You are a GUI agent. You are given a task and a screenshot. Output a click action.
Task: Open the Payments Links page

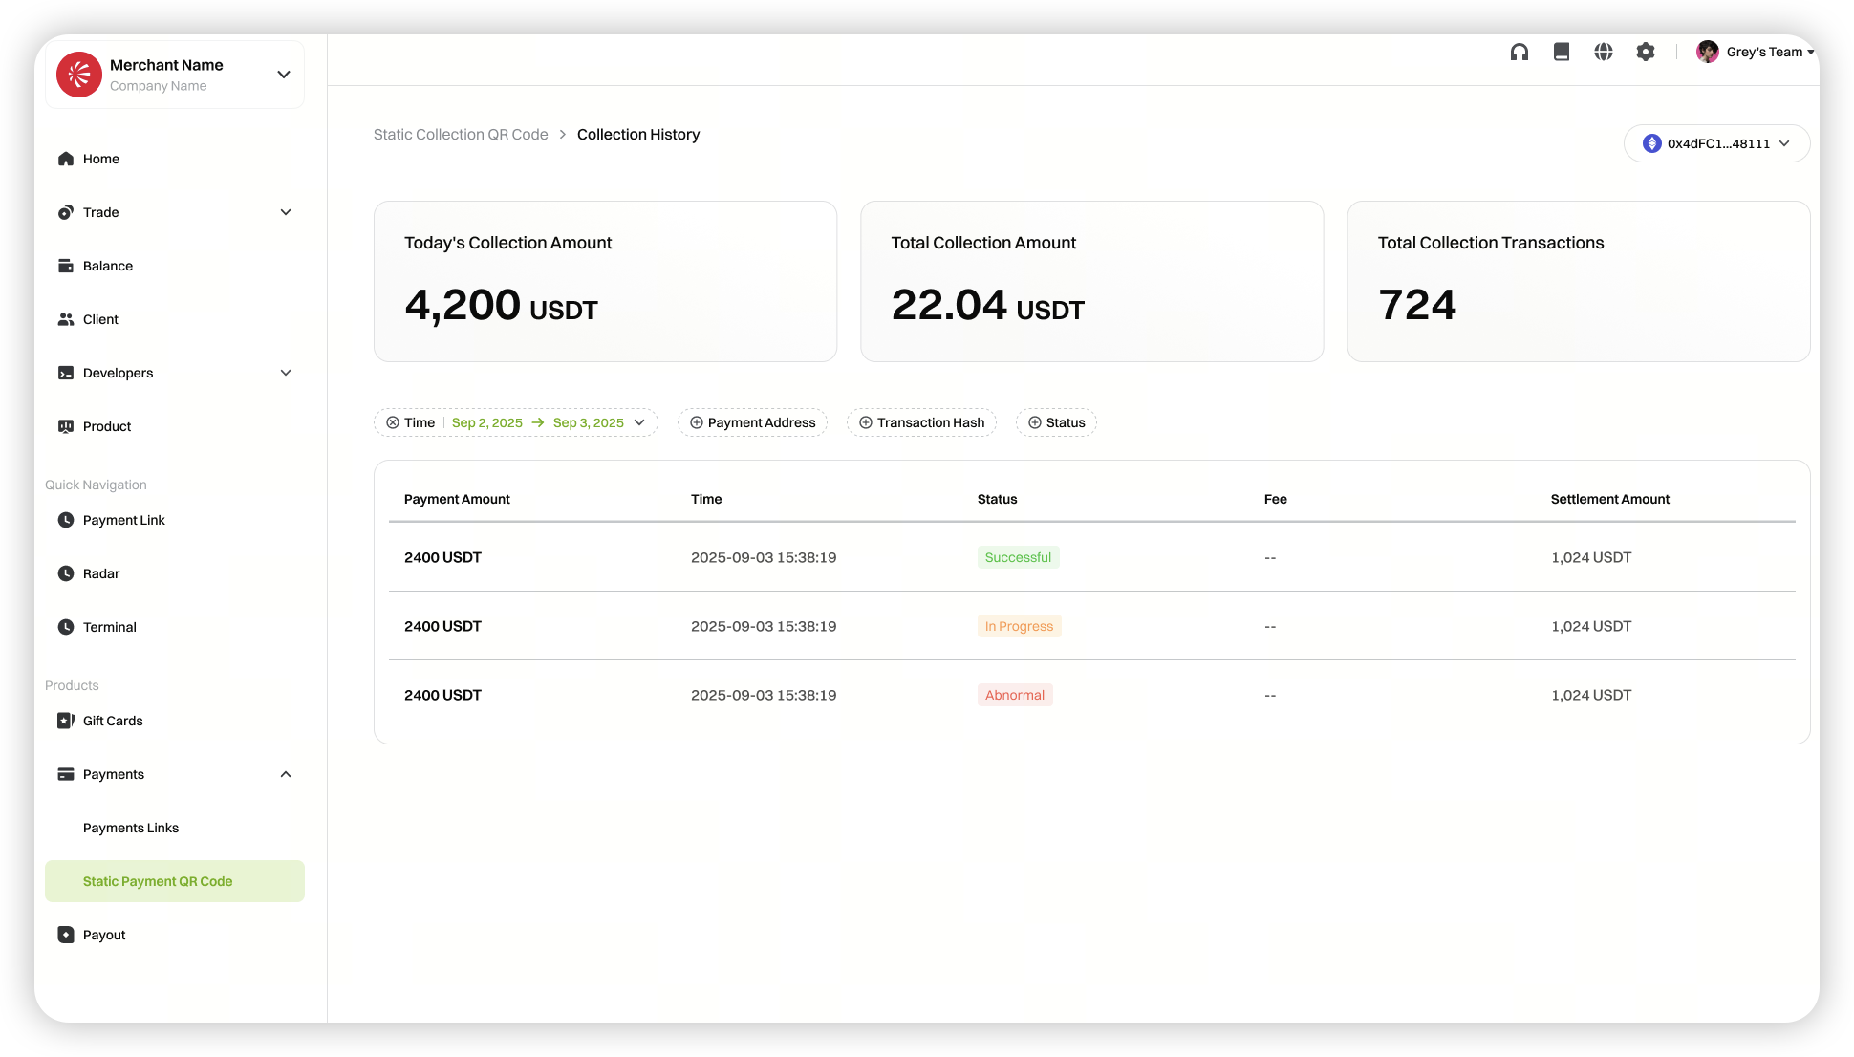(x=131, y=828)
